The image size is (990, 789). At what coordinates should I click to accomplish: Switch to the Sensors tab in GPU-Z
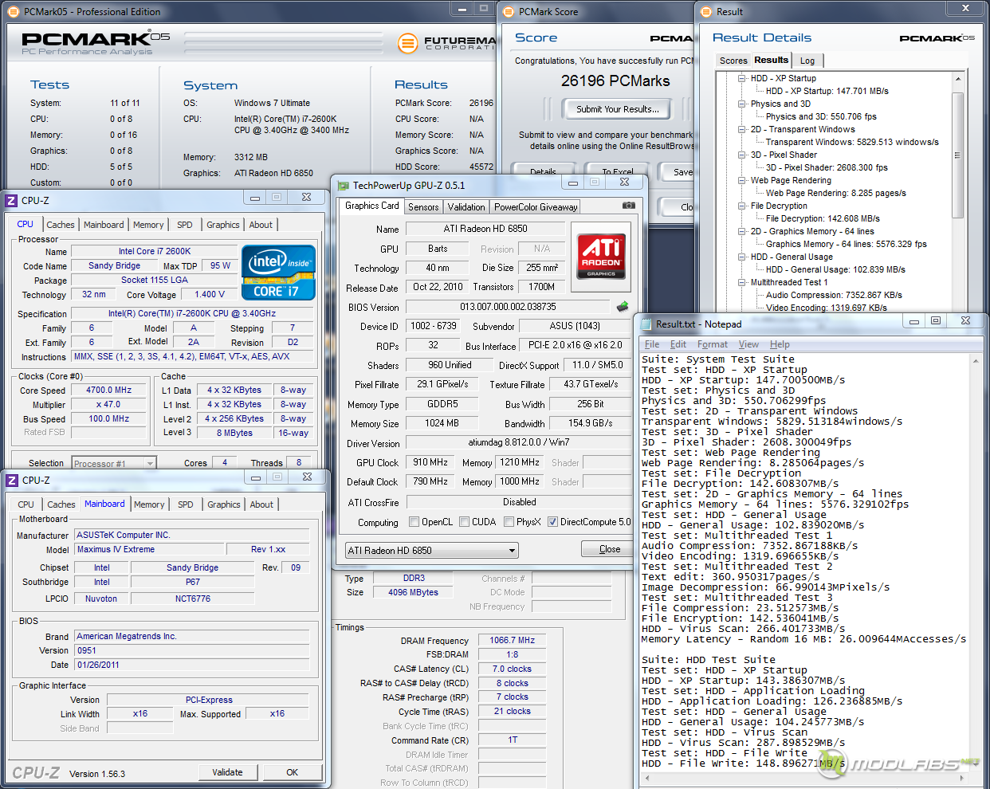(x=423, y=206)
